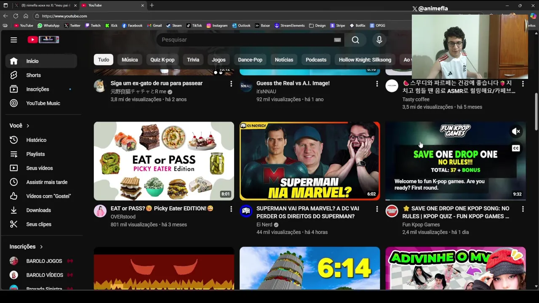539x303 pixels.
Task: Open Seus vídeos in the sidebar
Action: click(x=41, y=168)
